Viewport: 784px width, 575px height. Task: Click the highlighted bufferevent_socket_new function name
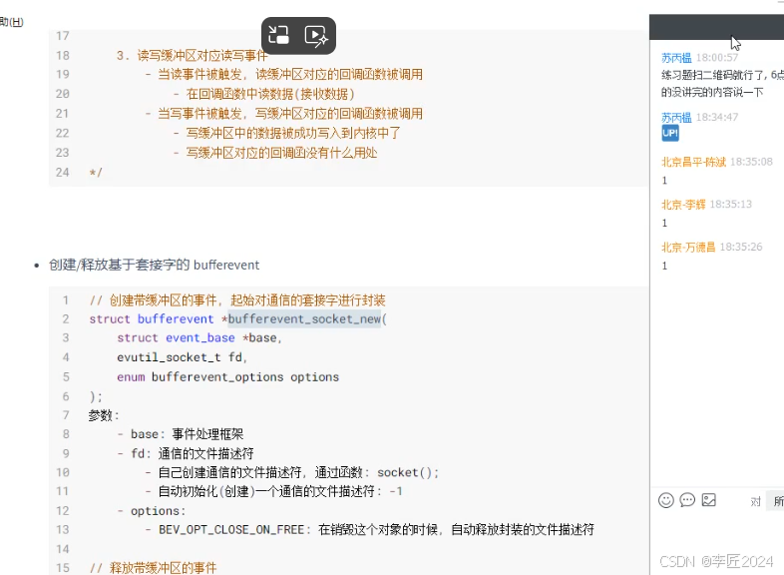pyautogui.click(x=304, y=319)
